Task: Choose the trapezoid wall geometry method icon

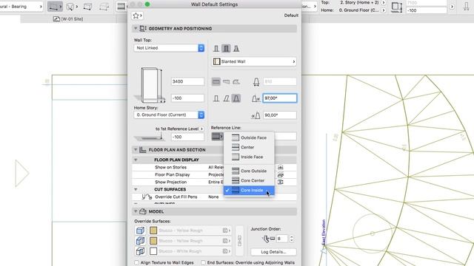Action: [226, 81]
